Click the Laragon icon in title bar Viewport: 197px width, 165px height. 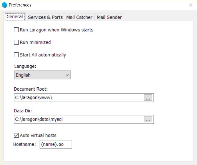click(x=4, y=5)
